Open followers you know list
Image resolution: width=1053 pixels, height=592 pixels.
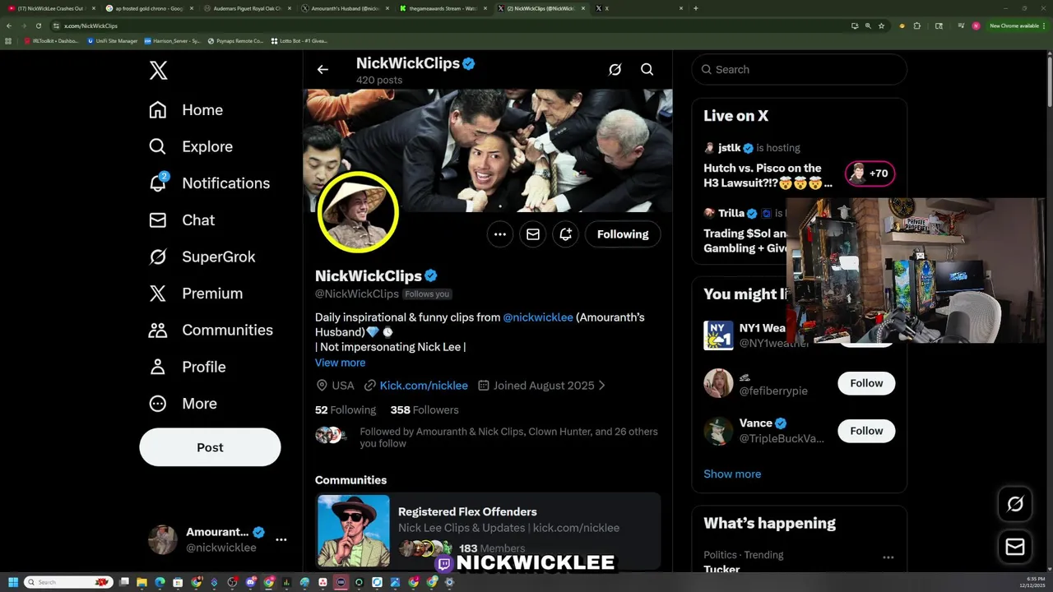point(486,437)
